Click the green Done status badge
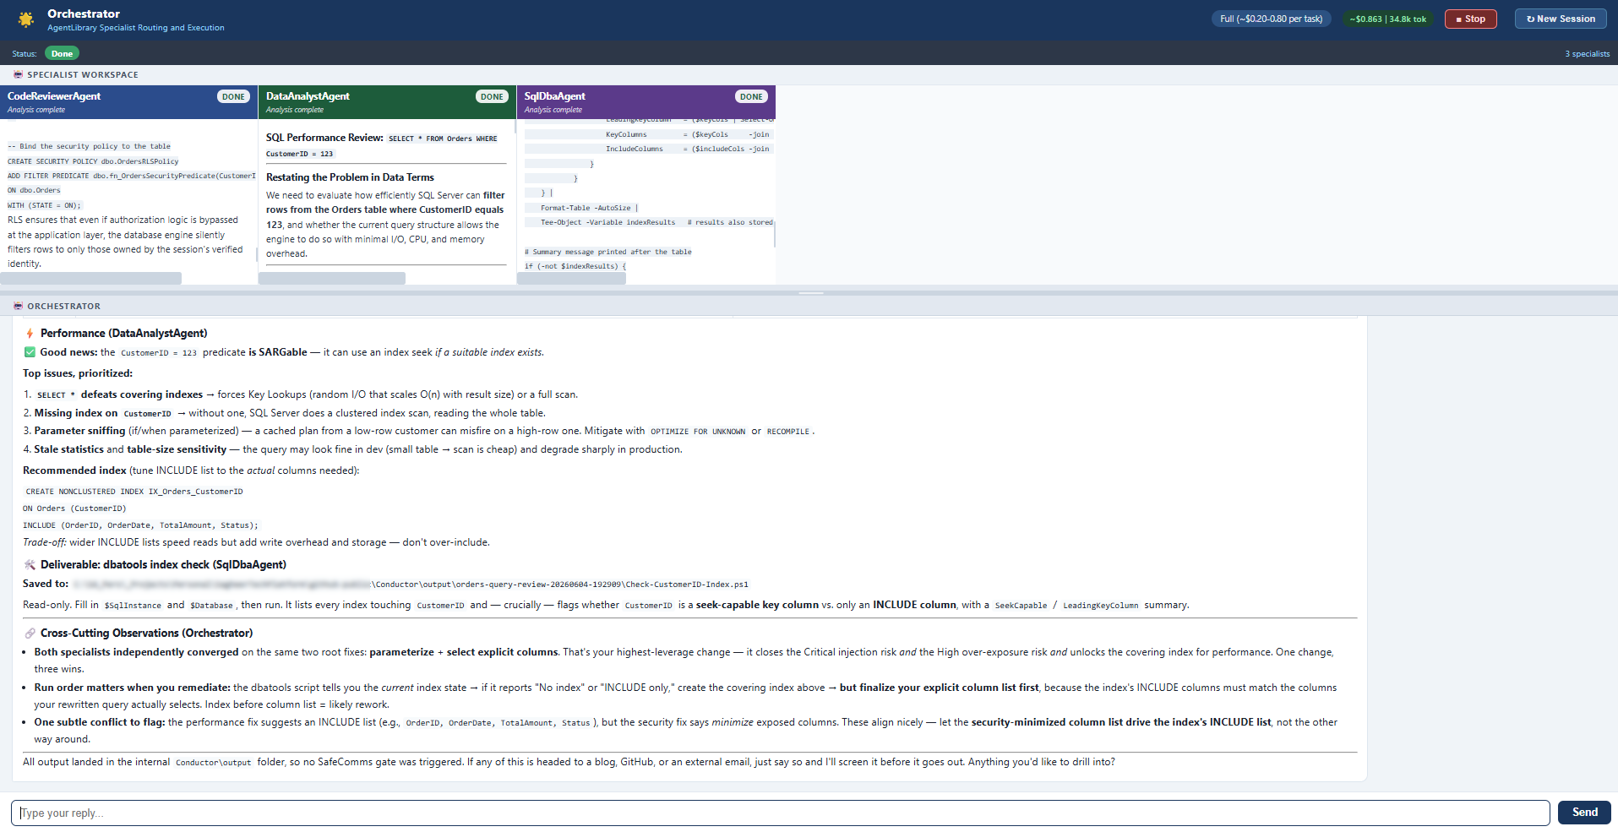This screenshot has width=1618, height=832. [x=62, y=53]
